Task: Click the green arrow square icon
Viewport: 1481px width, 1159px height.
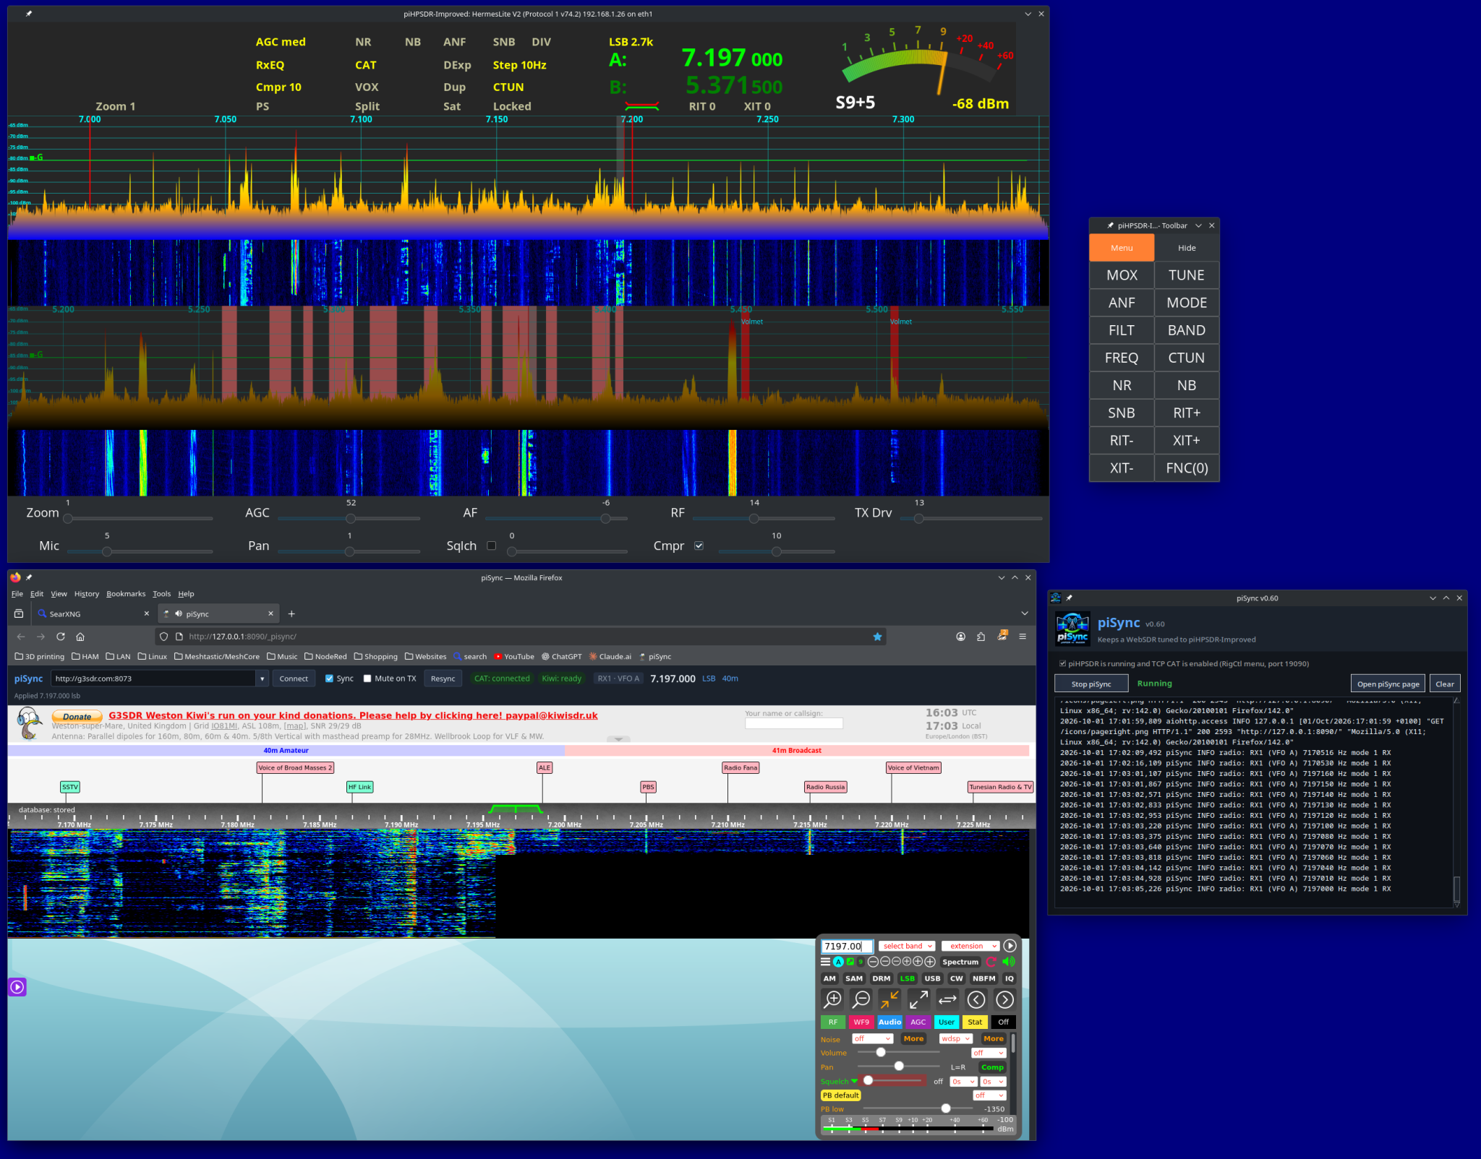Action: (x=850, y=962)
